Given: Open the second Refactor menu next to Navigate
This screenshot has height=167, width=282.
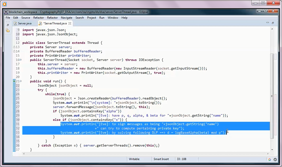Looking at the screenshot, I should pyautogui.click(x=52, y=17).
